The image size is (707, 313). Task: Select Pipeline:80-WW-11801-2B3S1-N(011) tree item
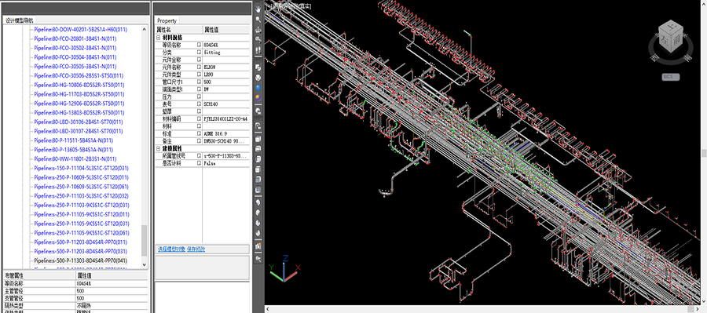point(75,159)
